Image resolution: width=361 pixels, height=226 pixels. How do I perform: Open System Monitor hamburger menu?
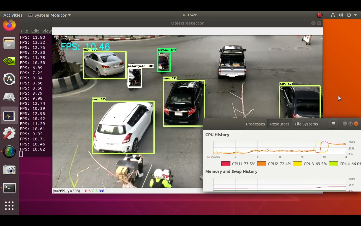333,124
